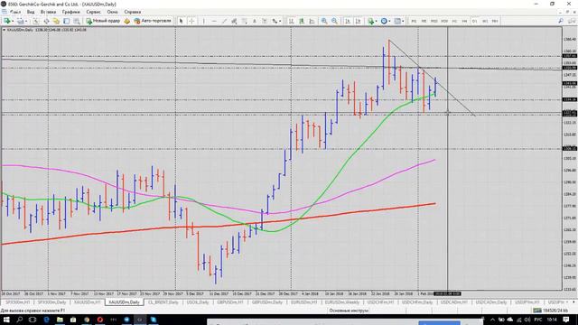Switch to the CL_BRENT,Daily chart tab

163,302
